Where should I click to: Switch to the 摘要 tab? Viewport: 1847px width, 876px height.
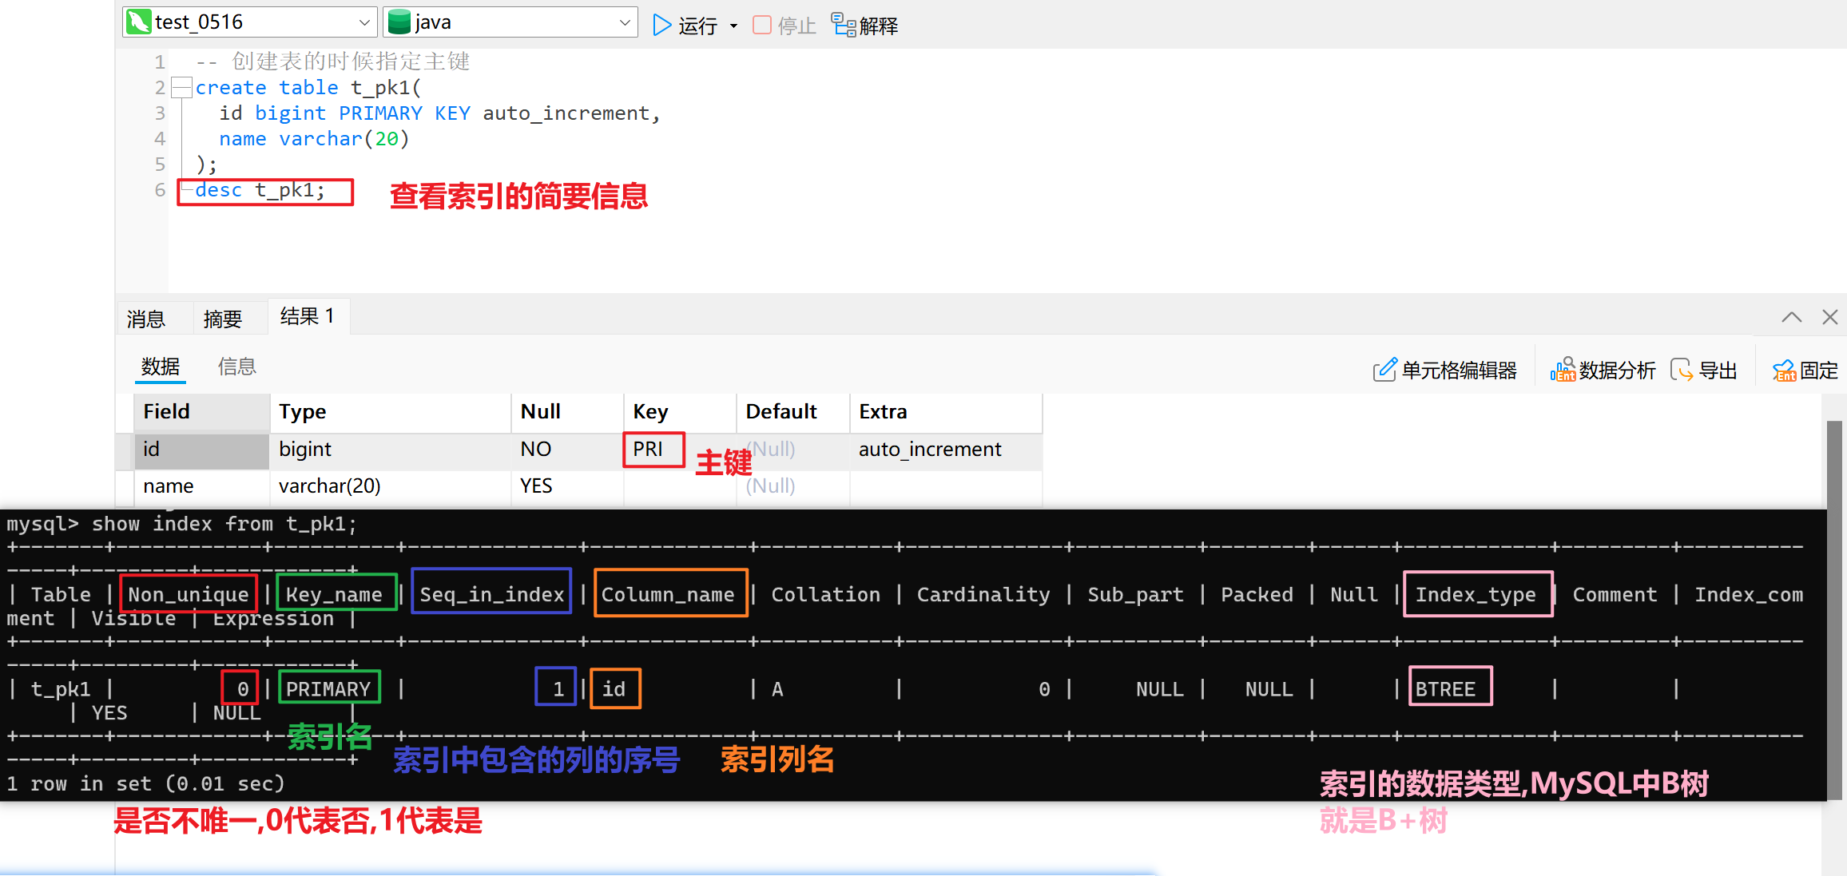[x=222, y=319]
